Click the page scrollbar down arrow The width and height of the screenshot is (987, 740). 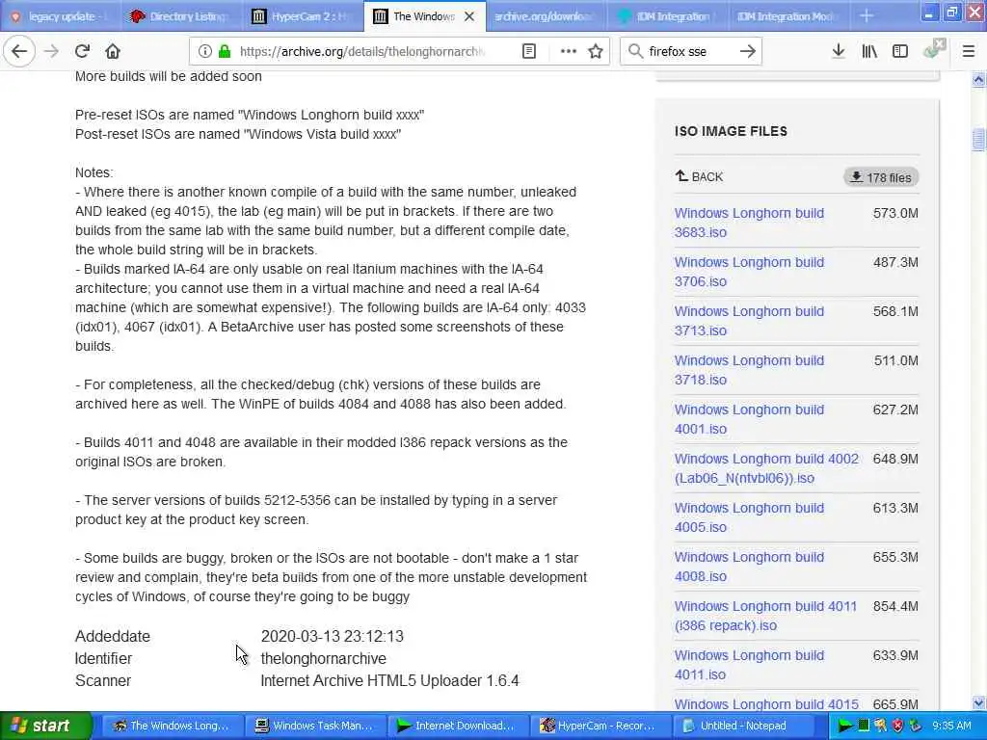pyautogui.click(x=978, y=702)
